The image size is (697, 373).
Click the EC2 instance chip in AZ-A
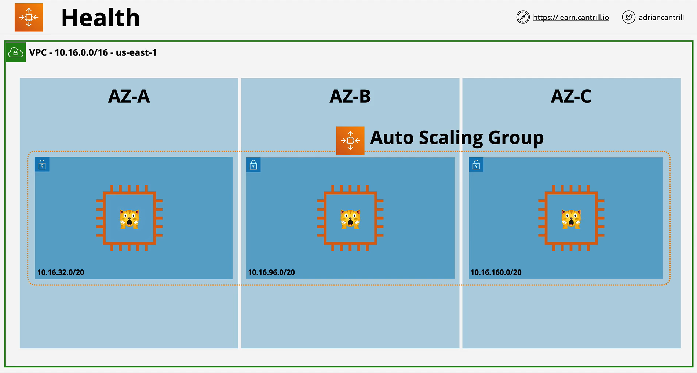point(129,218)
